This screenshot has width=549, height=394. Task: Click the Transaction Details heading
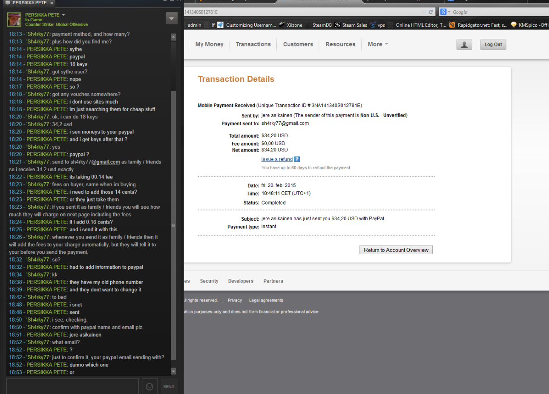[236, 79]
